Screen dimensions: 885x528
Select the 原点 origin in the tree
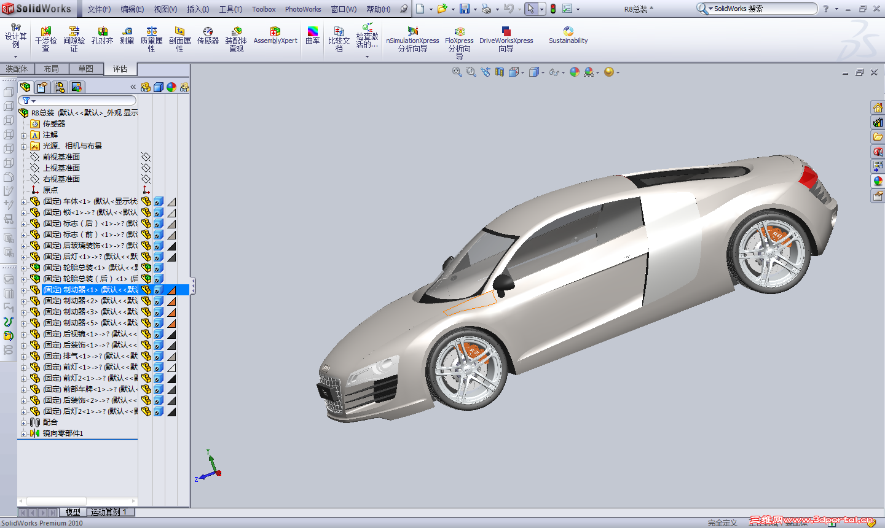pos(50,190)
